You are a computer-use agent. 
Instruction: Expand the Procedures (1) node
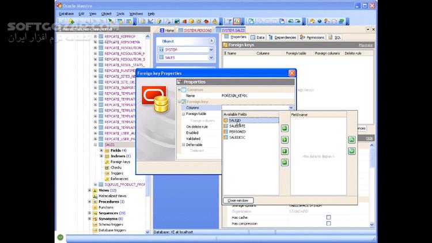89,202
